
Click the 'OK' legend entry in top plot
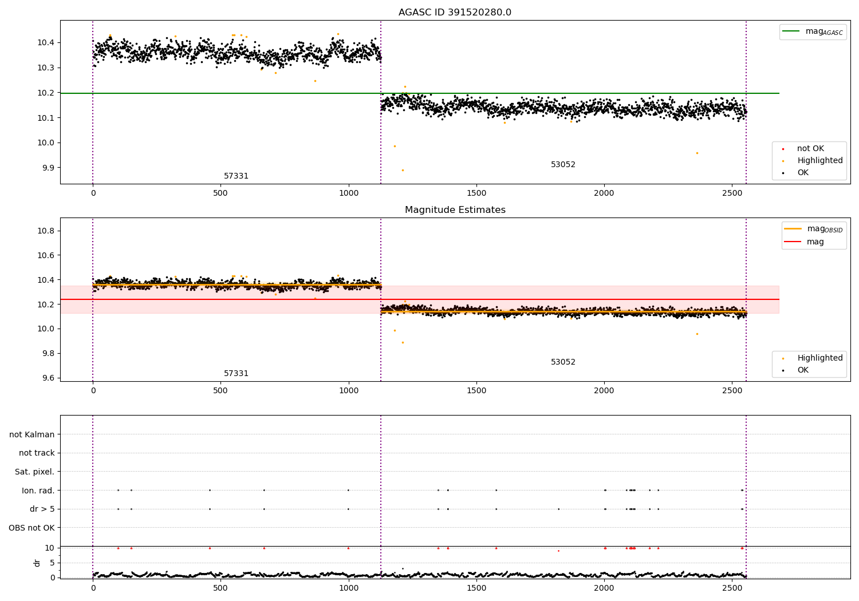click(x=803, y=173)
